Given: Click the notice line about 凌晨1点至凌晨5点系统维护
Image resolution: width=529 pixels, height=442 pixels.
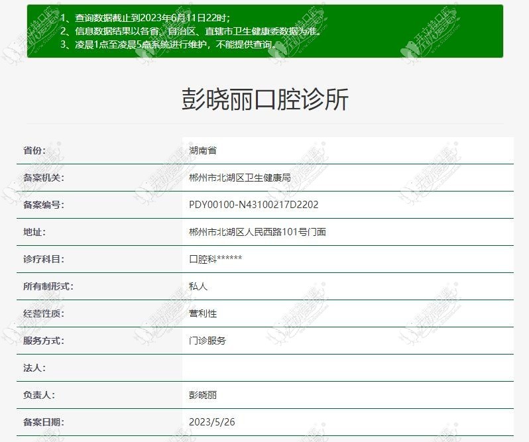Looking at the screenshot, I should point(168,44).
